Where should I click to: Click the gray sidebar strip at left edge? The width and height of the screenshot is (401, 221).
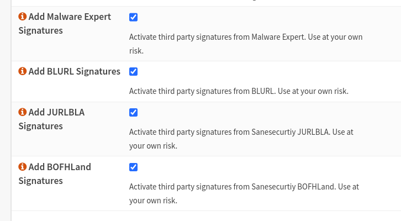tap(5, 110)
